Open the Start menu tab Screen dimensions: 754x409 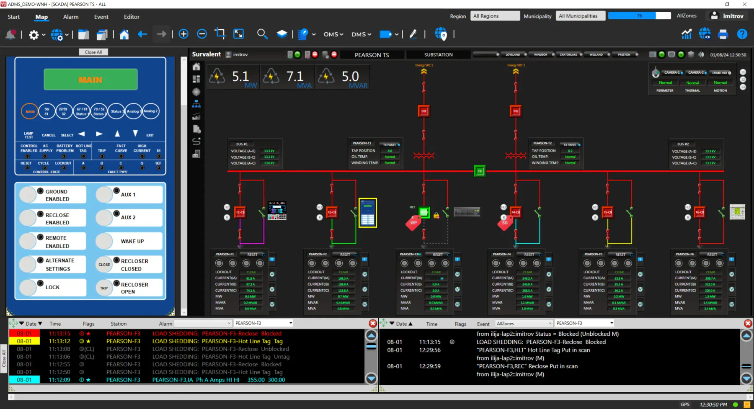(13, 17)
